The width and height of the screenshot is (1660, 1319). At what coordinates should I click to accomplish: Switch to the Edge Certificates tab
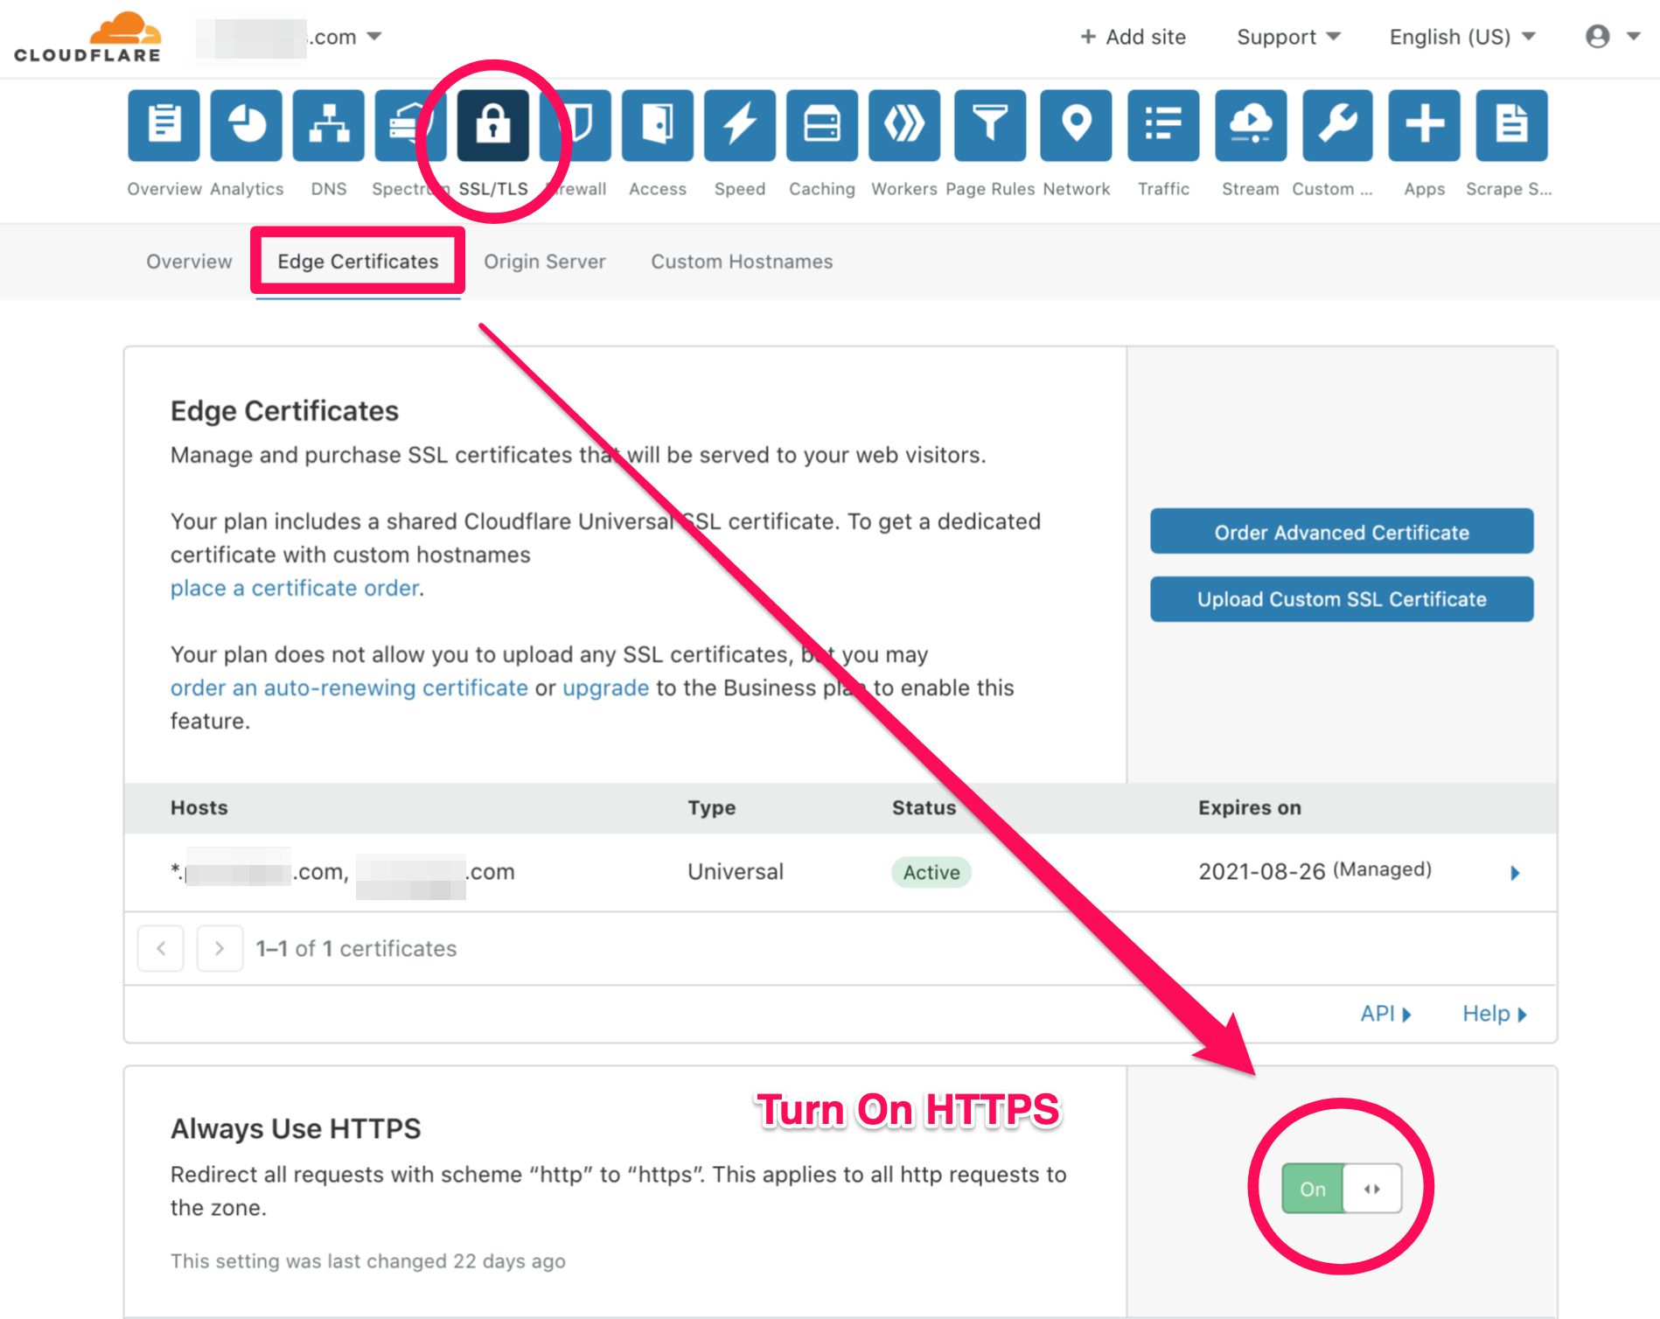tap(358, 262)
